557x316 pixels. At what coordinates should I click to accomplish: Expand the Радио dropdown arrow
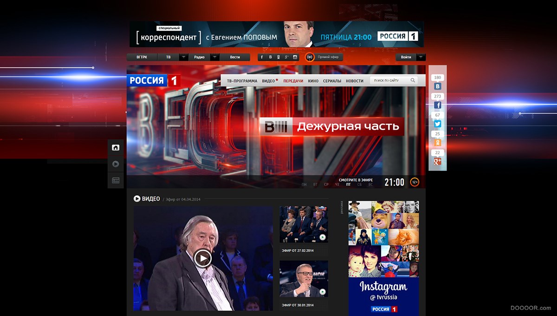(215, 57)
